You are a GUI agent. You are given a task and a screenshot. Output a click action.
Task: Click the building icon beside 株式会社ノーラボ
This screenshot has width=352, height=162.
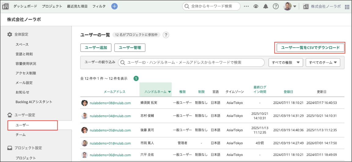tap(306, 6)
